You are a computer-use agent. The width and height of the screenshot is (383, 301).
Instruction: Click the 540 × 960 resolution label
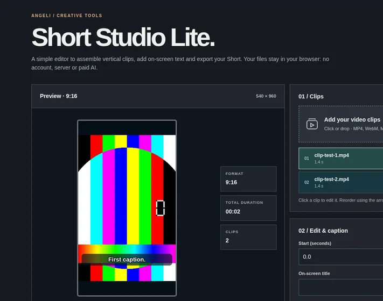coord(266,96)
